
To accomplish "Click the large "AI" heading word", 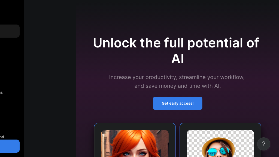I will 178,59.
